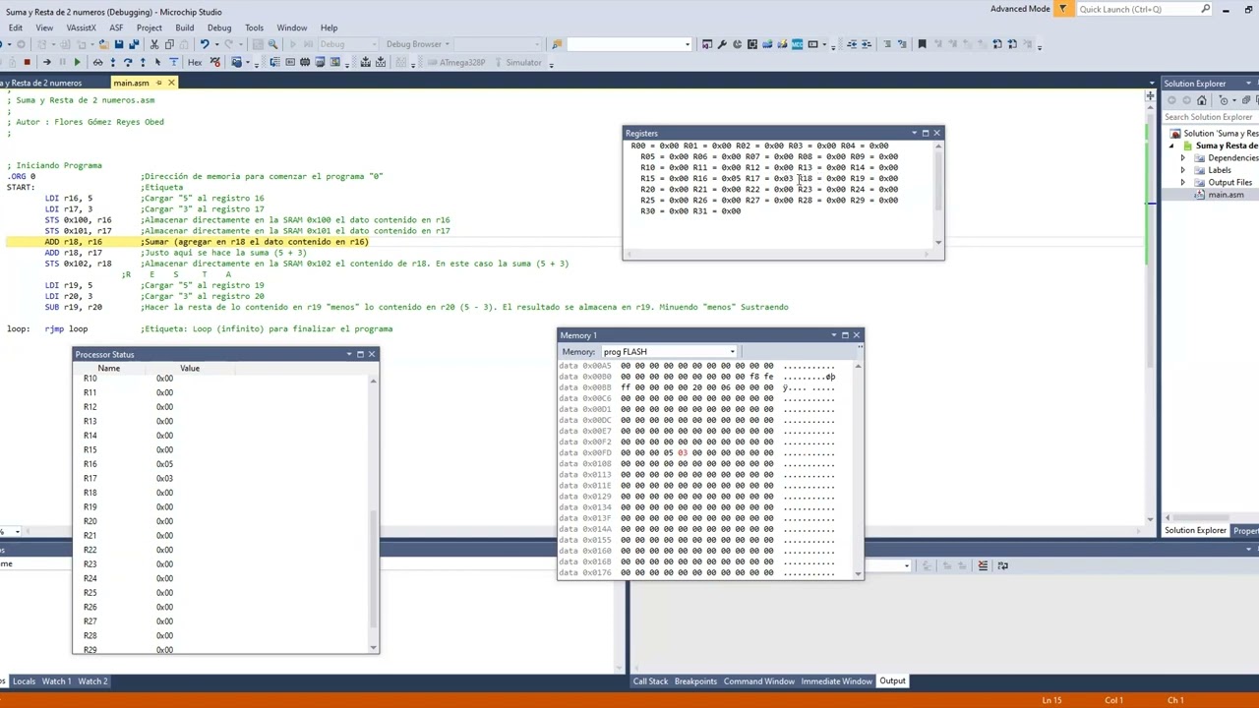Open the Project menu
1259x708 pixels.
tap(150, 28)
